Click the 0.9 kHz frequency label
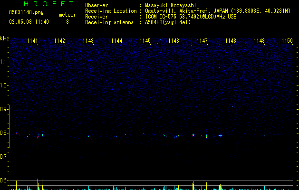Screen dimensions: 299x190 click(x=4, y=109)
